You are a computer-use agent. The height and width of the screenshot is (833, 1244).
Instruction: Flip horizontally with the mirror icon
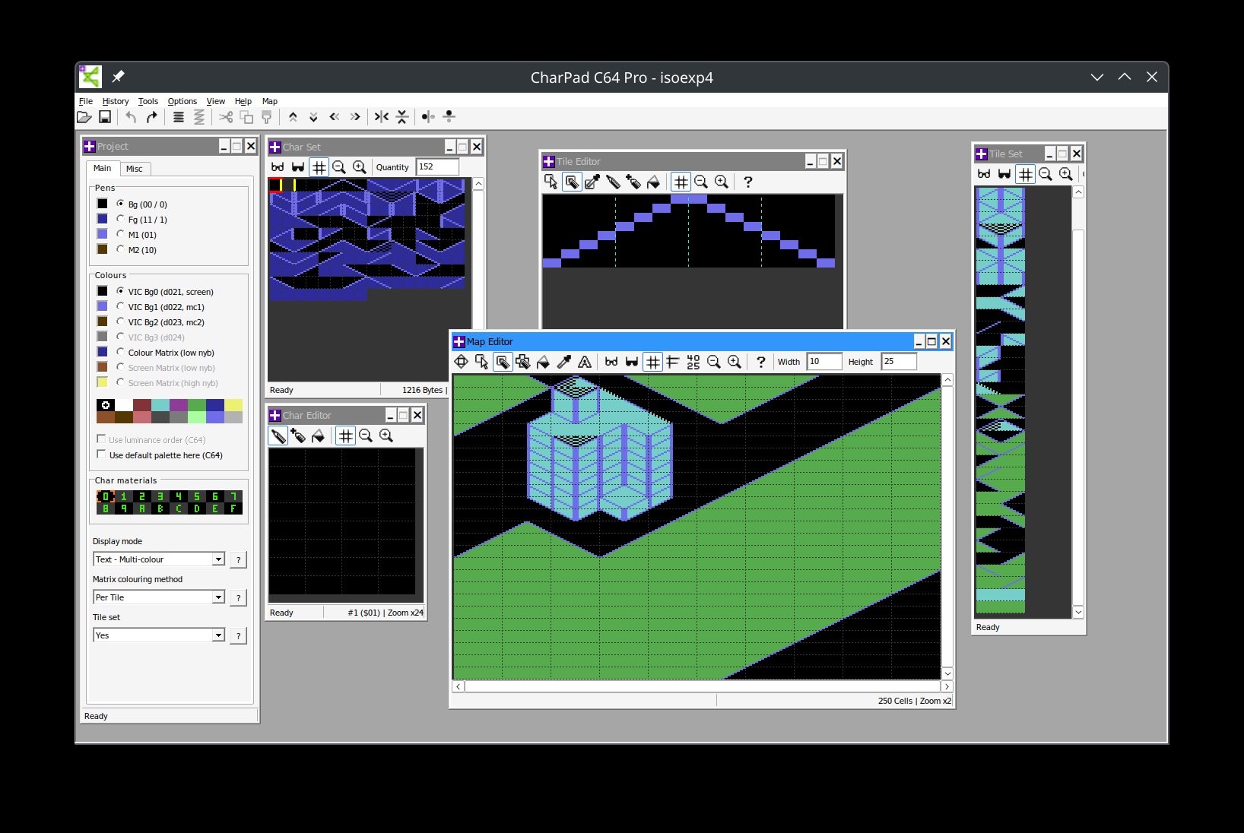(x=382, y=117)
